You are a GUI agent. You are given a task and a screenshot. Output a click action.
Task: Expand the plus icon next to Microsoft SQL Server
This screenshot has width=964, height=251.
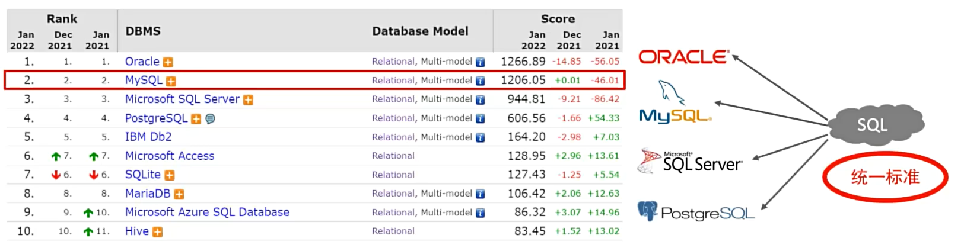248,100
